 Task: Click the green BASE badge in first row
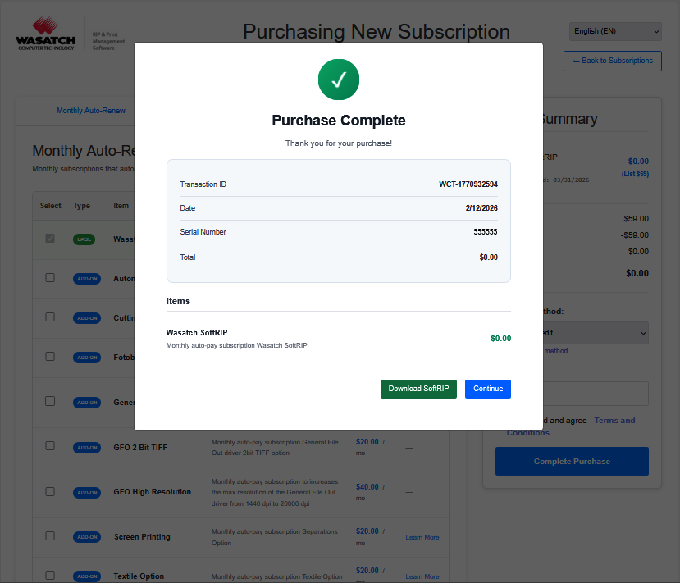[84, 239]
